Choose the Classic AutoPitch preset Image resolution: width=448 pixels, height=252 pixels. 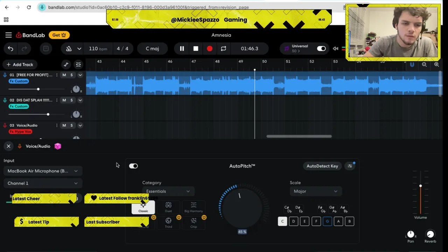tap(143, 208)
